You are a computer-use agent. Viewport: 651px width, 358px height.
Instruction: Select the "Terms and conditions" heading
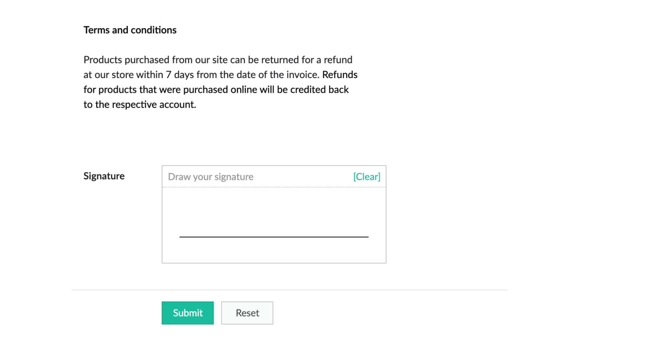(x=130, y=30)
